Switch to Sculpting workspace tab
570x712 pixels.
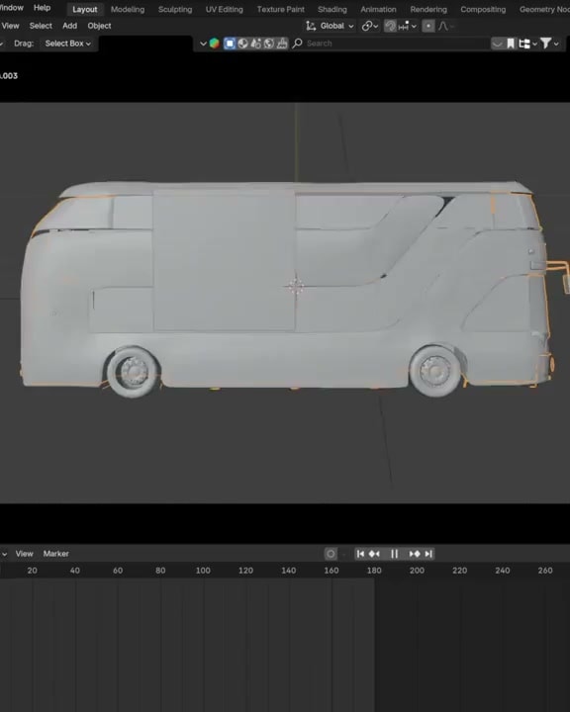click(175, 9)
